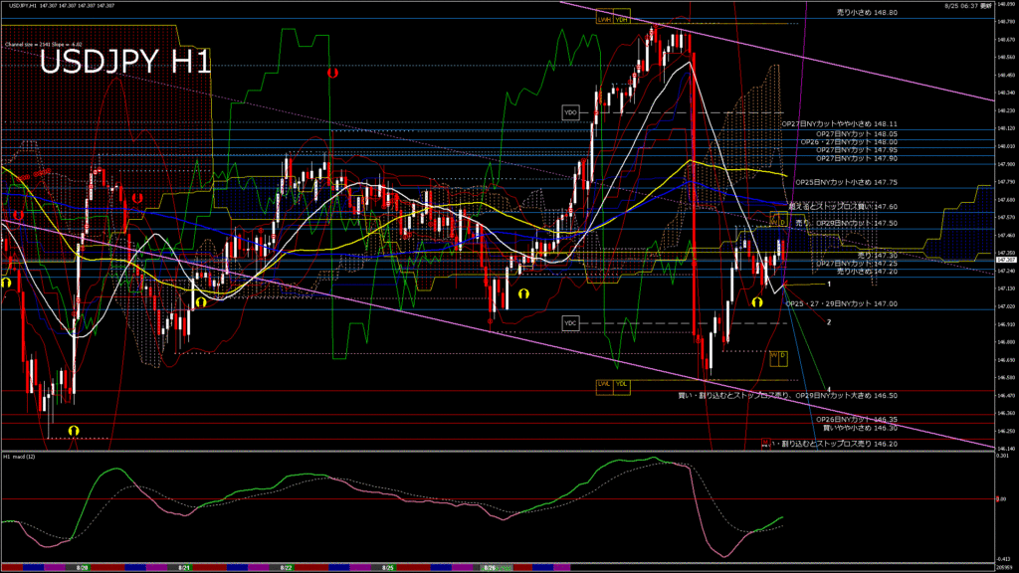
Task: Click the OP25日NYカット小さめ 147.75 label
Action: (x=844, y=183)
